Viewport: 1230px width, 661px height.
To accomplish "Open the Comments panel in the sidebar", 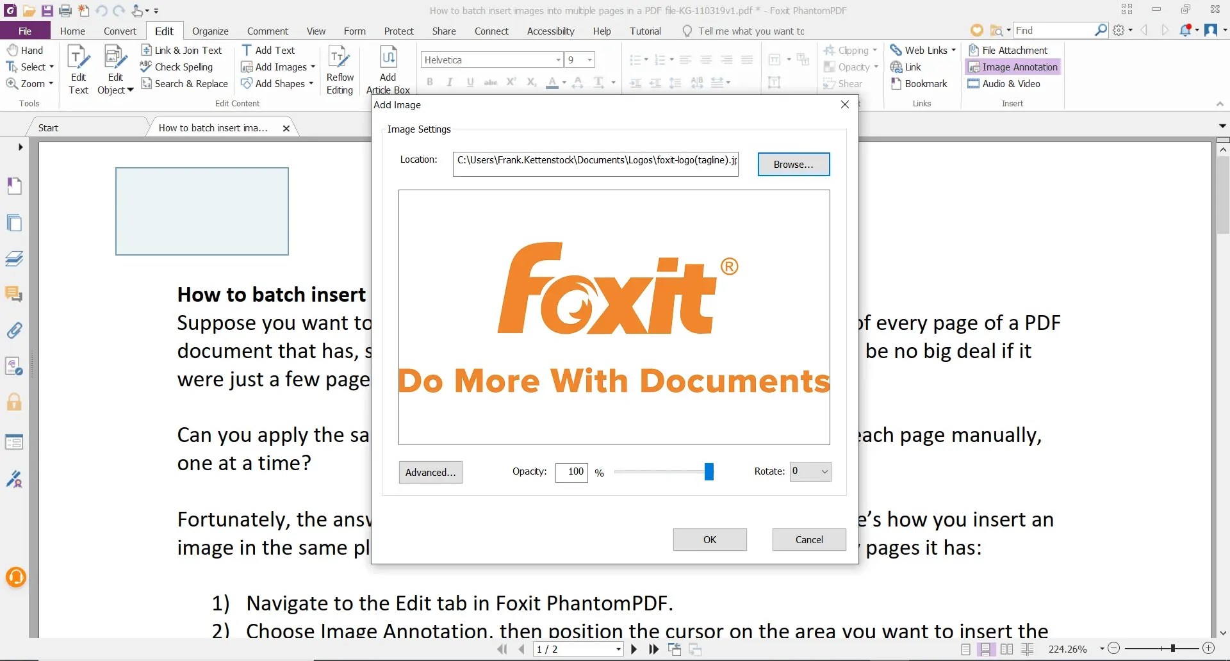I will (x=14, y=295).
